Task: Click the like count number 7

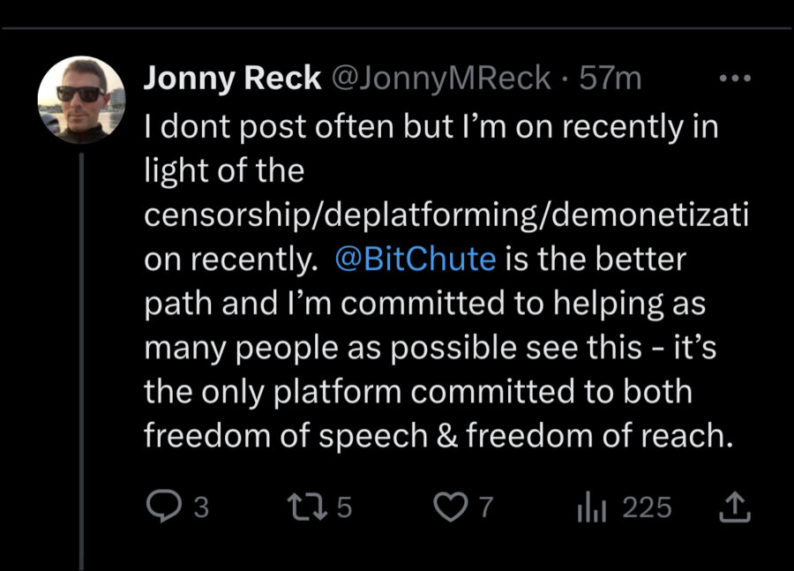Action: pyautogui.click(x=484, y=507)
